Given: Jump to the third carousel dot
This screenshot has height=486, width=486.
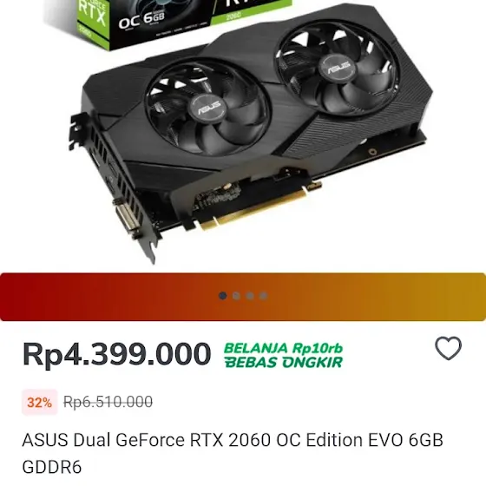Looking at the screenshot, I should tap(250, 296).
